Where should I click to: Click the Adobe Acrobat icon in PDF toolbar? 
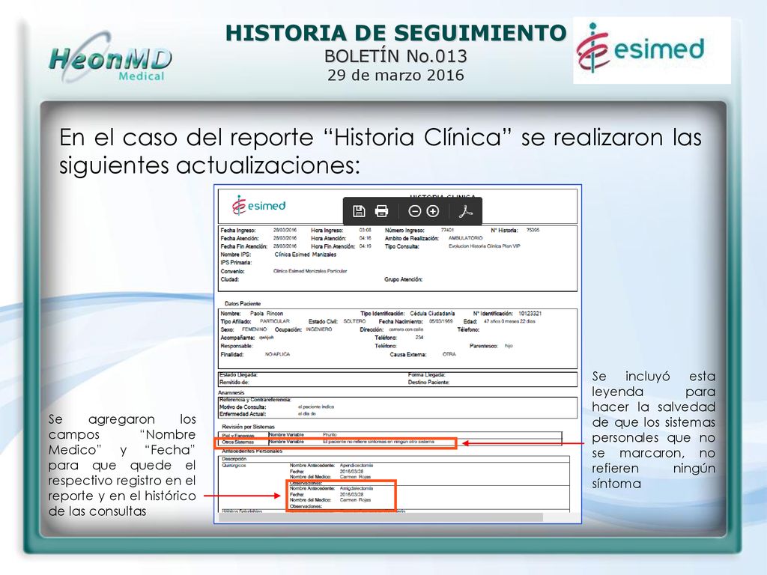tap(465, 211)
